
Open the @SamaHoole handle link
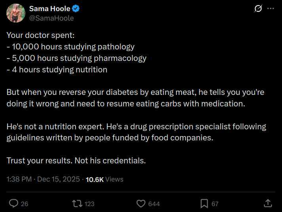51,18
